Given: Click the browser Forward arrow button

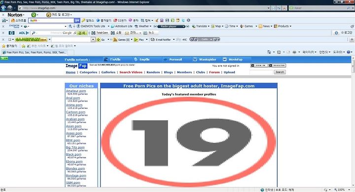Looking at the screenshot, I should [10, 8].
